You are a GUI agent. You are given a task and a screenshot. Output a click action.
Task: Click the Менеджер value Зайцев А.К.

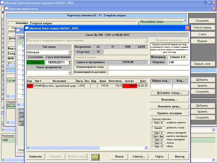point(178,57)
